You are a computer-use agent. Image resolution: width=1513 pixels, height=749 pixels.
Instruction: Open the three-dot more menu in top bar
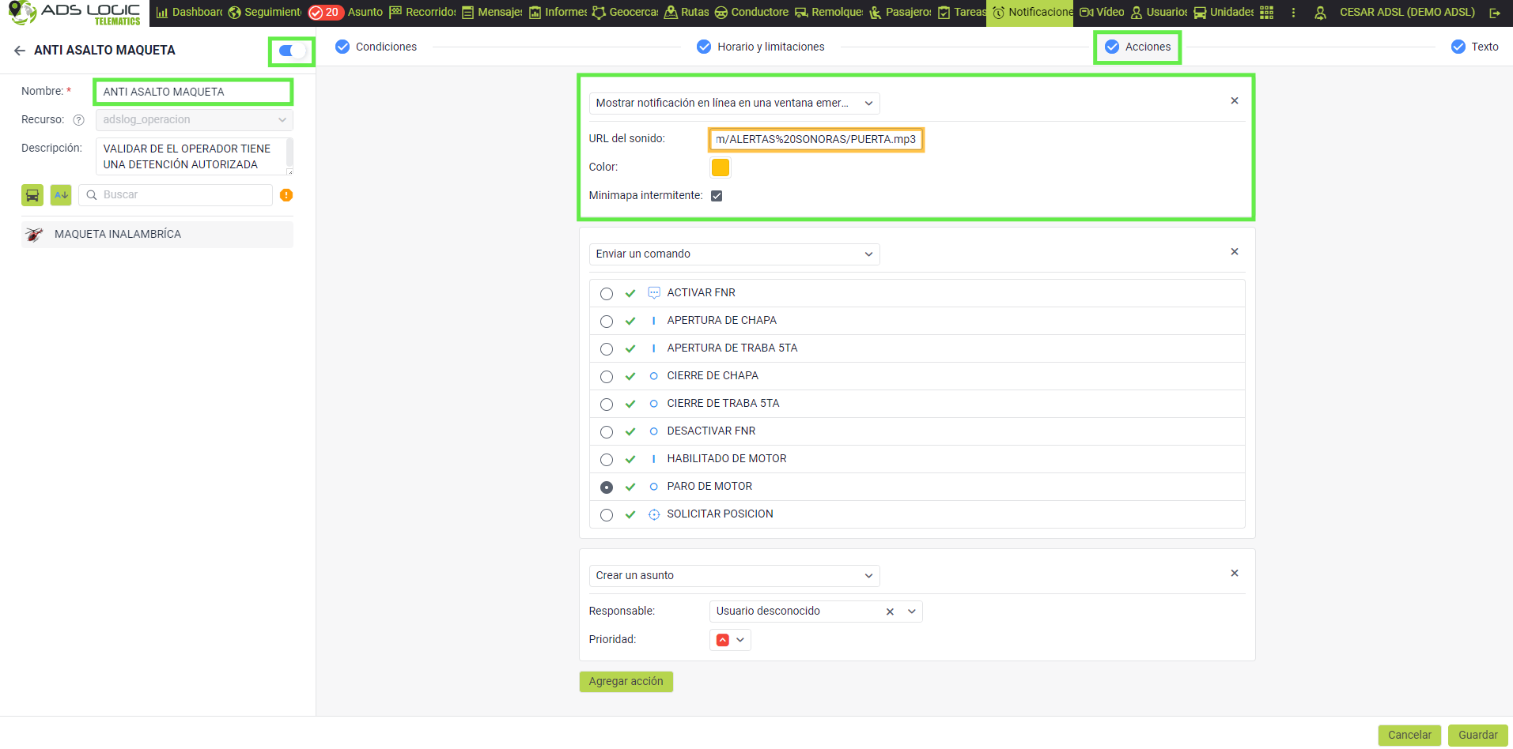[1293, 13]
